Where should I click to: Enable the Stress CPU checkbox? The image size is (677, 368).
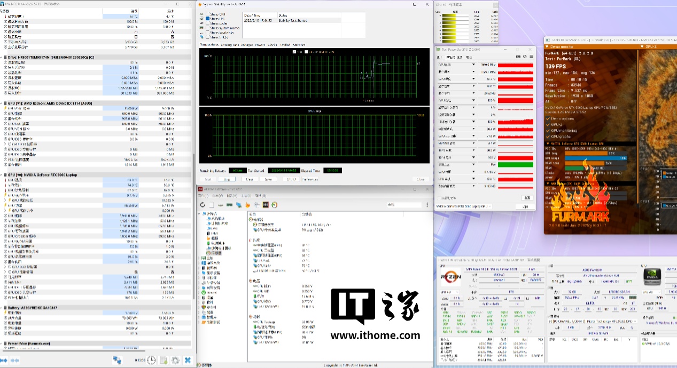click(x=207, y=14)
